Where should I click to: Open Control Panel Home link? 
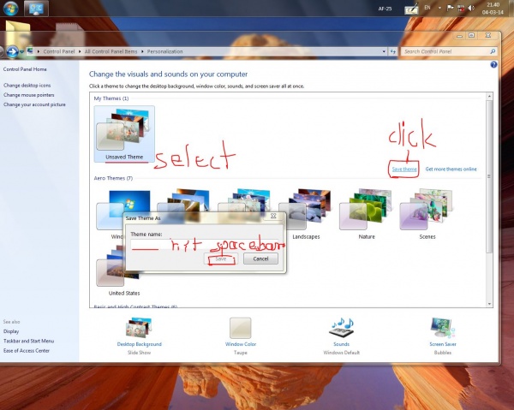pyautogui.click(x=25, y=69)
